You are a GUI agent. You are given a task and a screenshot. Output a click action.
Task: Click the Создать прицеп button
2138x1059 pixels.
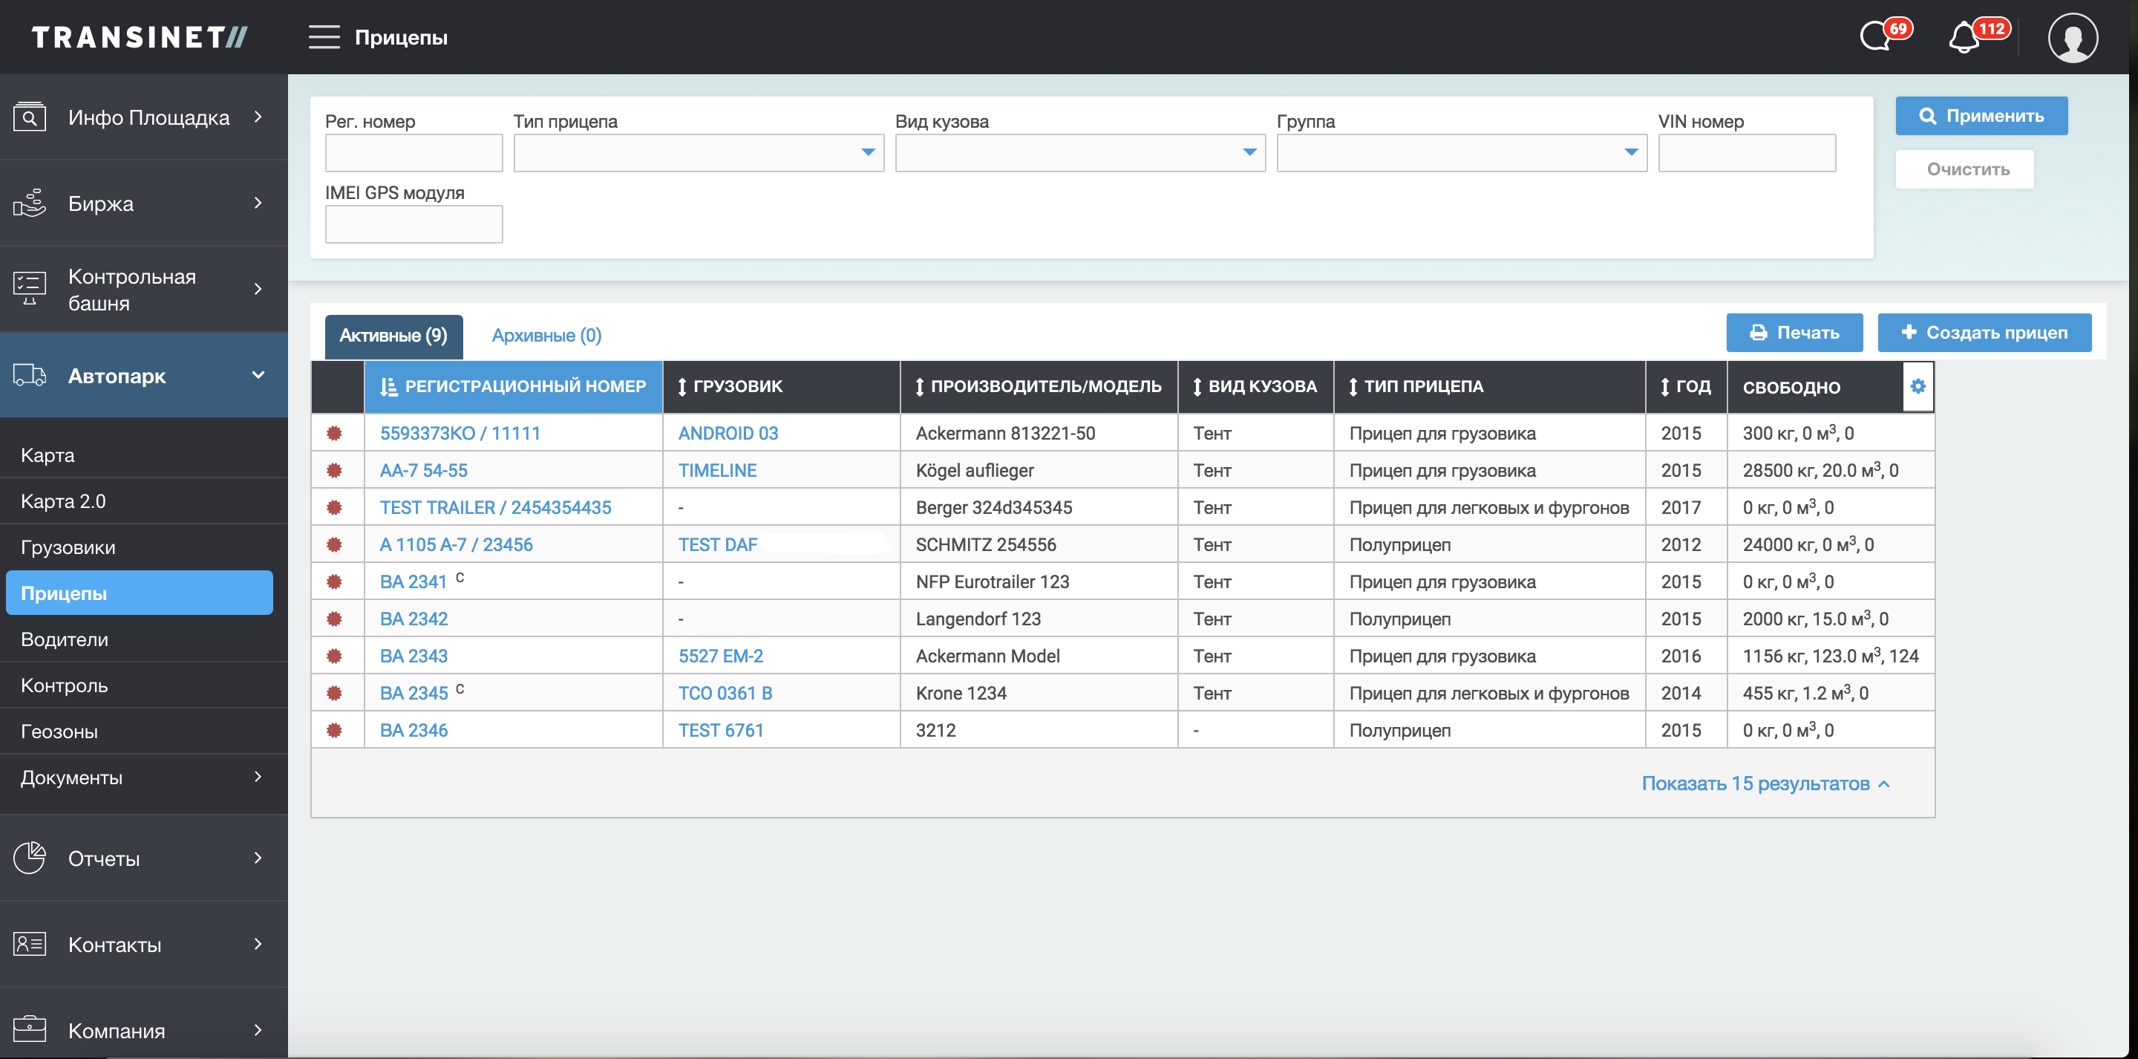[x=1984, y=332]
